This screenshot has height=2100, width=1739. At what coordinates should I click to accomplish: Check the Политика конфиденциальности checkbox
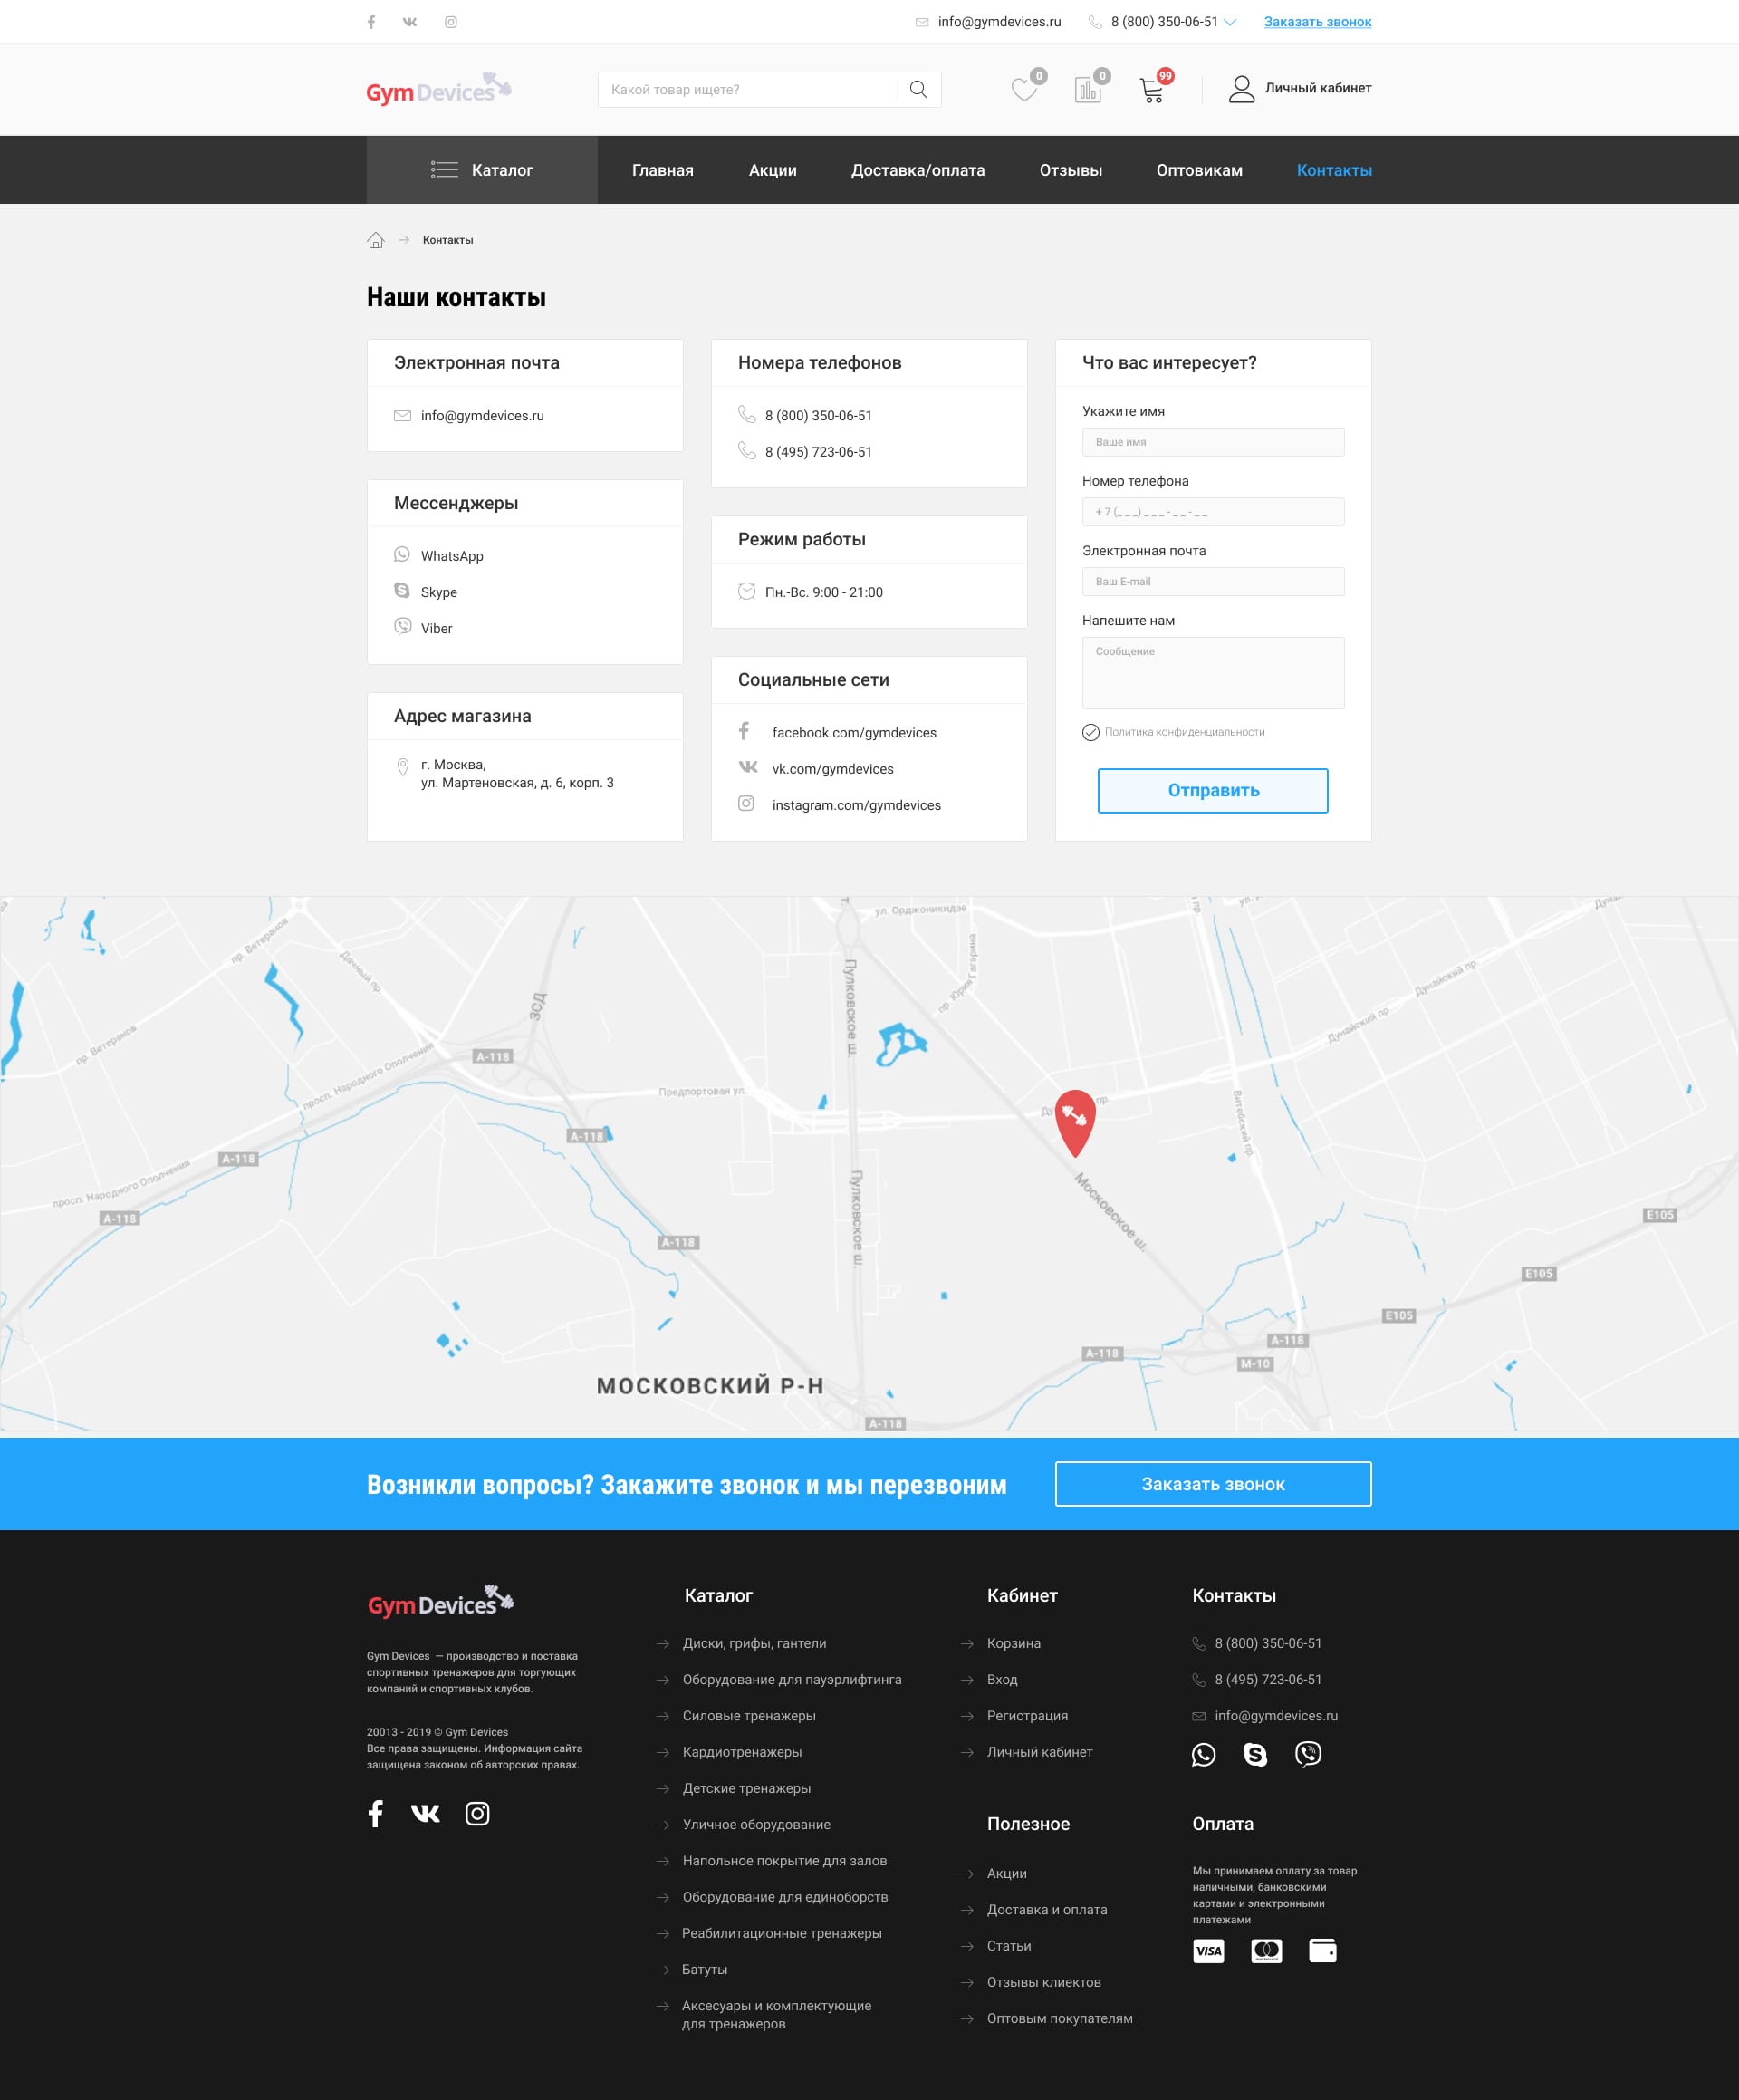coord(1090,732)
